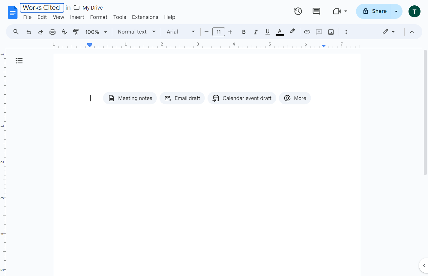Increase font size with plus button
This screenshot has width=428, height=276.
pos(230,32)
